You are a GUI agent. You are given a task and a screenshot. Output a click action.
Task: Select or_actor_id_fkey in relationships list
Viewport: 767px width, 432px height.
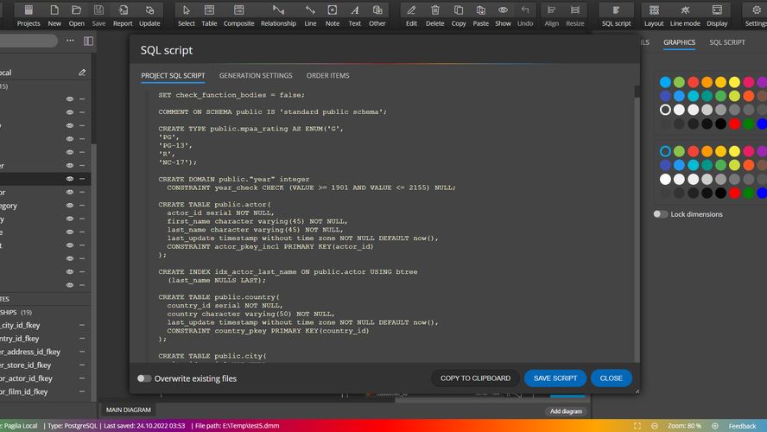coord(27,378)
